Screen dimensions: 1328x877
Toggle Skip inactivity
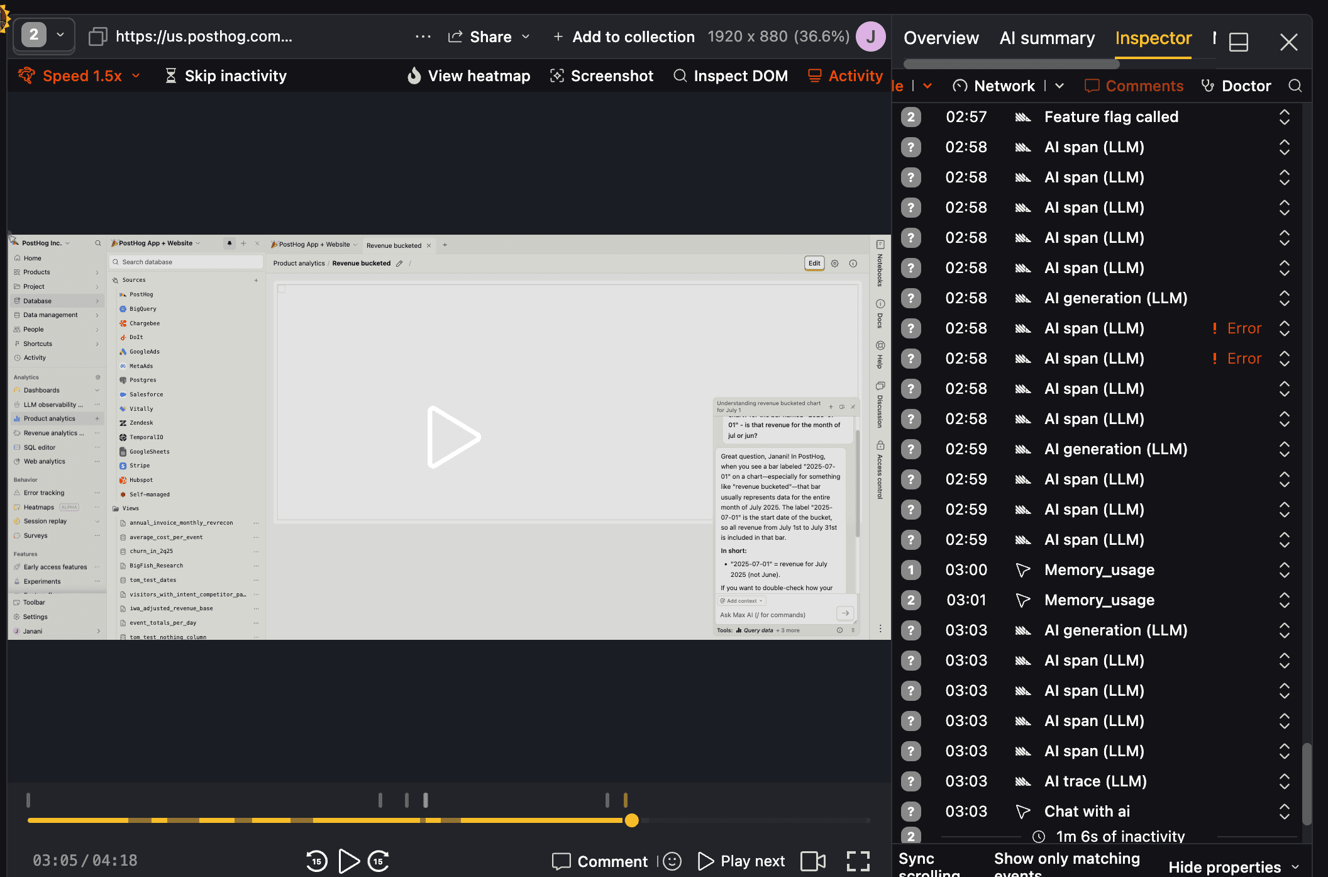[225, 76]
